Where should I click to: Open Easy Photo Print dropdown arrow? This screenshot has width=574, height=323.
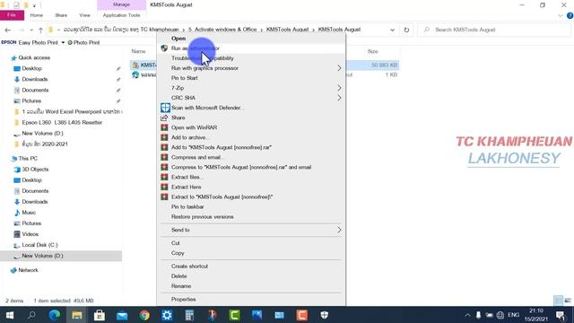[x=63, y=42]
